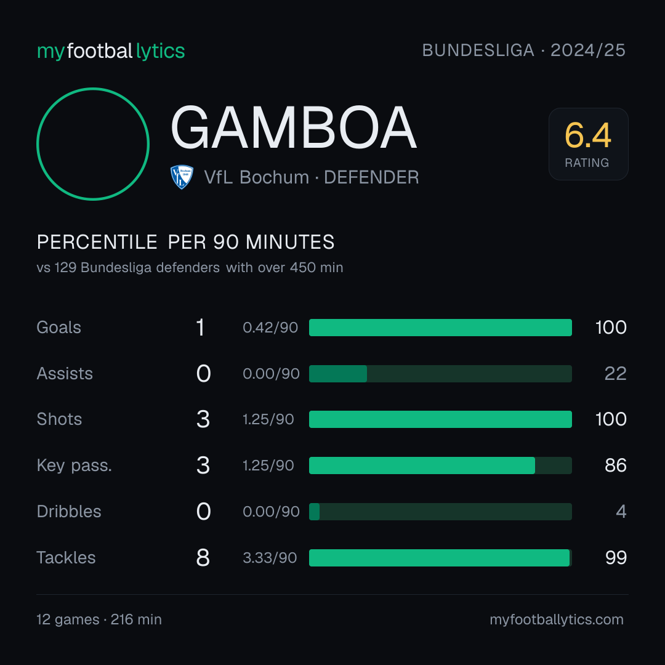Open the myfootballytics logo
The image size is (665, 665).
(111, 51)
